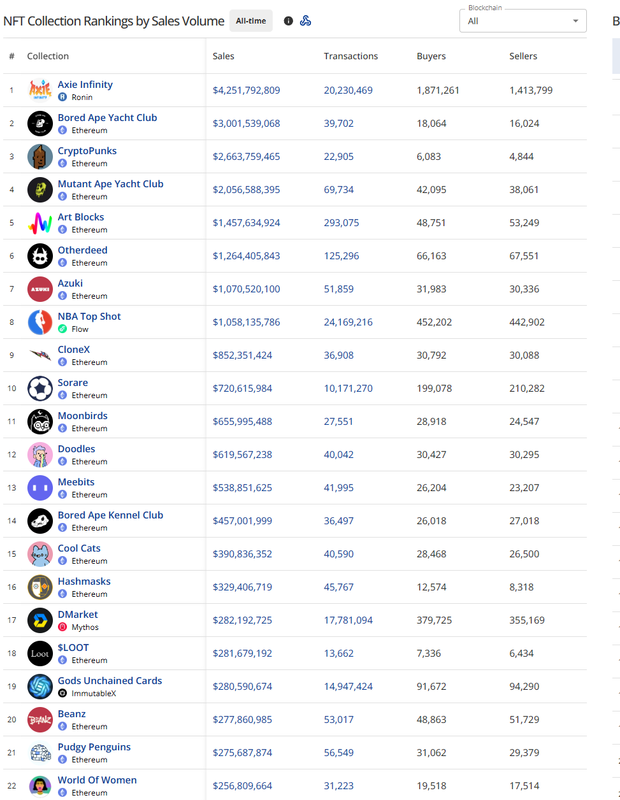620x800 pixels.
Task: Click the Moonbirds owl logo
Action: (x=40, y=422)
